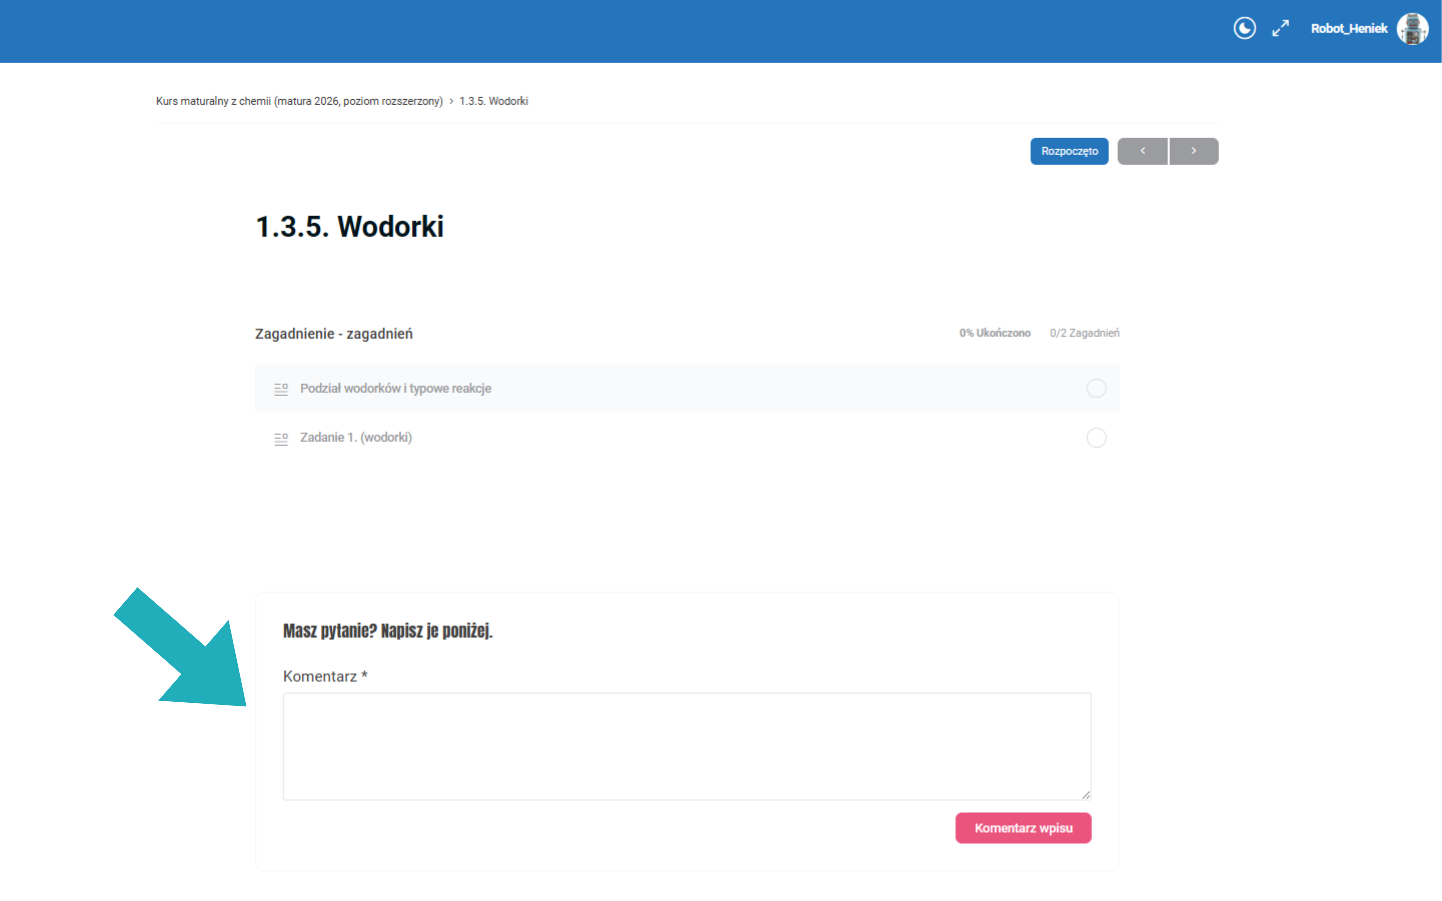Toggle dark mode moon icon
Screen dimensions: 1442x901
[1244, 28]
